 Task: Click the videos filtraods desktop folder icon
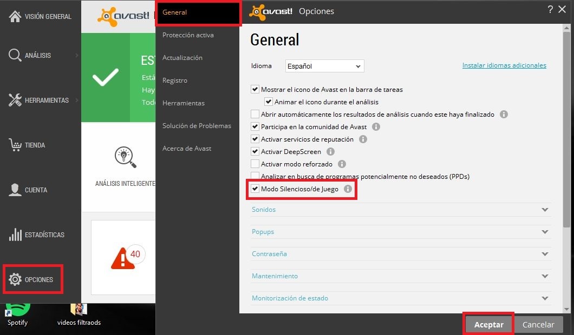pos(79,309)
